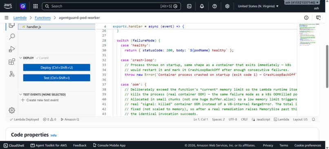This screenshot has height=149, width=329.
Task: Change the UTF-8 encoding setting
Action: [x=233, y=120]
